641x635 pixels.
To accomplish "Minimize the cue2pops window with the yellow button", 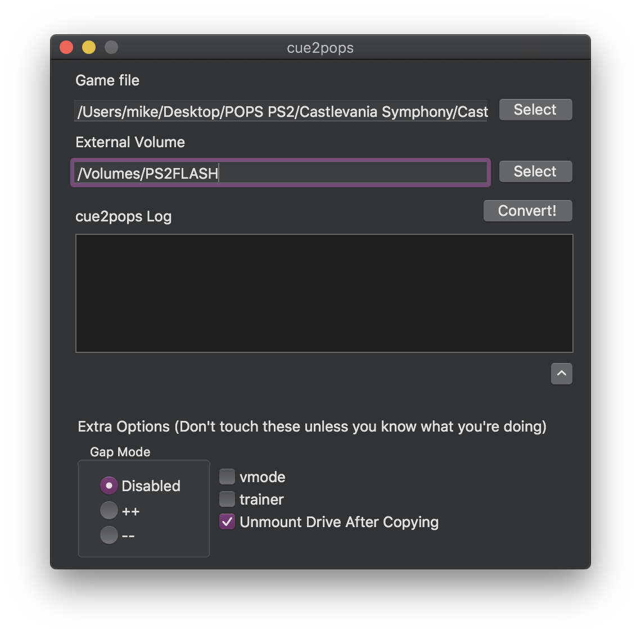I will [89, 47].
